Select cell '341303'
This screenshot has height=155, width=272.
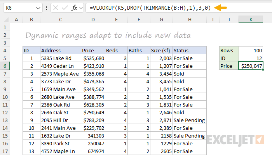(93, 136)
